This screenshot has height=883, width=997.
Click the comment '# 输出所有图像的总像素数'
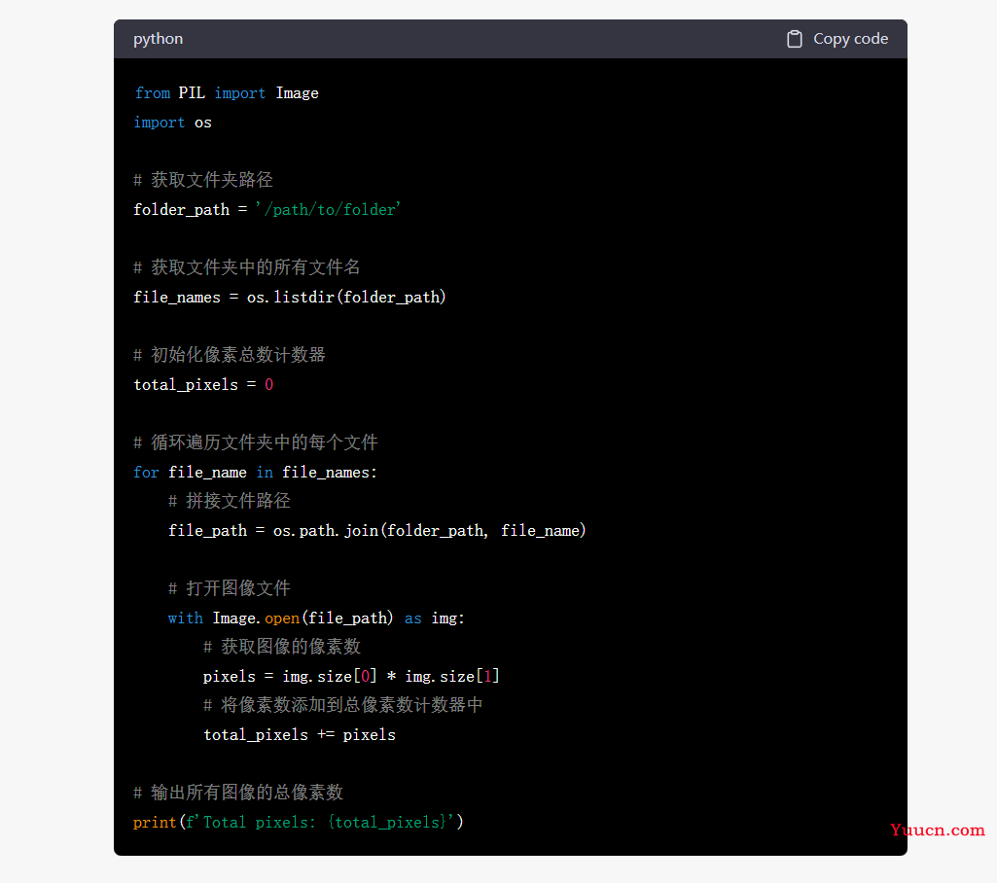pos(238,793)
